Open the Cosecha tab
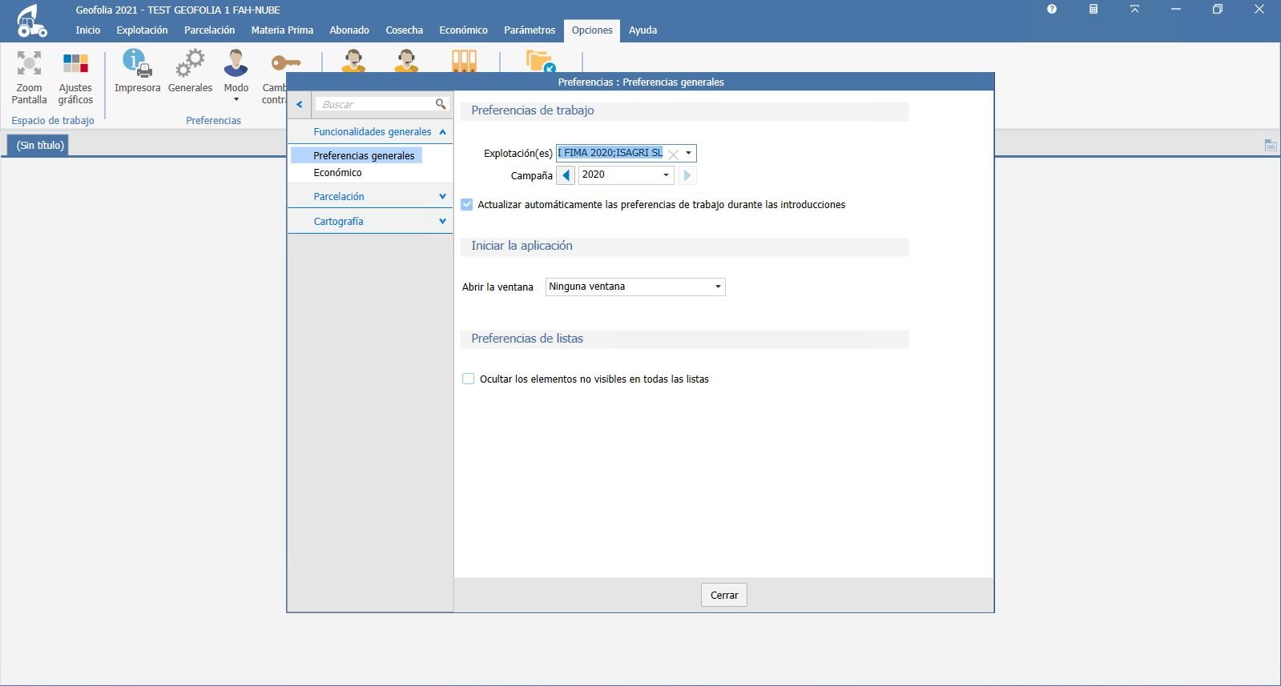The width and height of the screenshot is (1281, 686). 405,30
